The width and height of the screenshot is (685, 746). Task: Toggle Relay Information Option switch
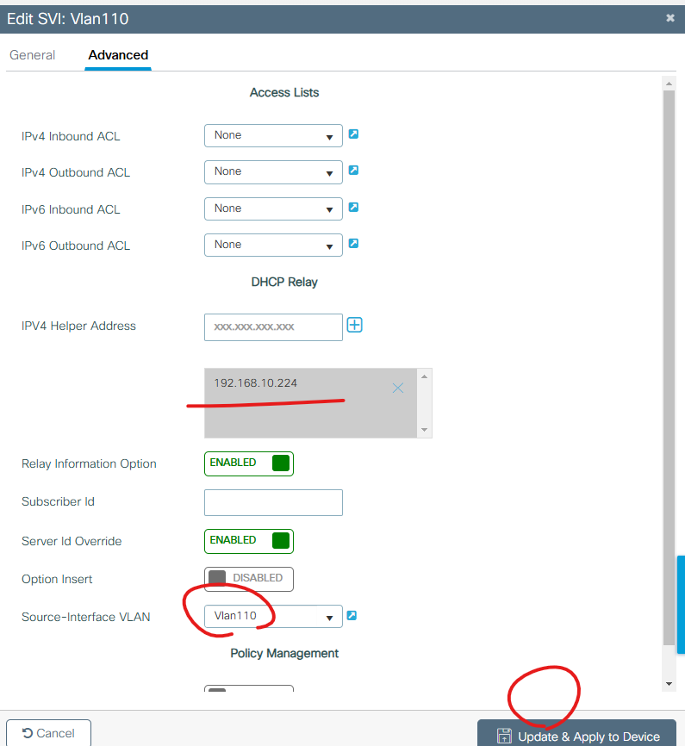(249, 463)
